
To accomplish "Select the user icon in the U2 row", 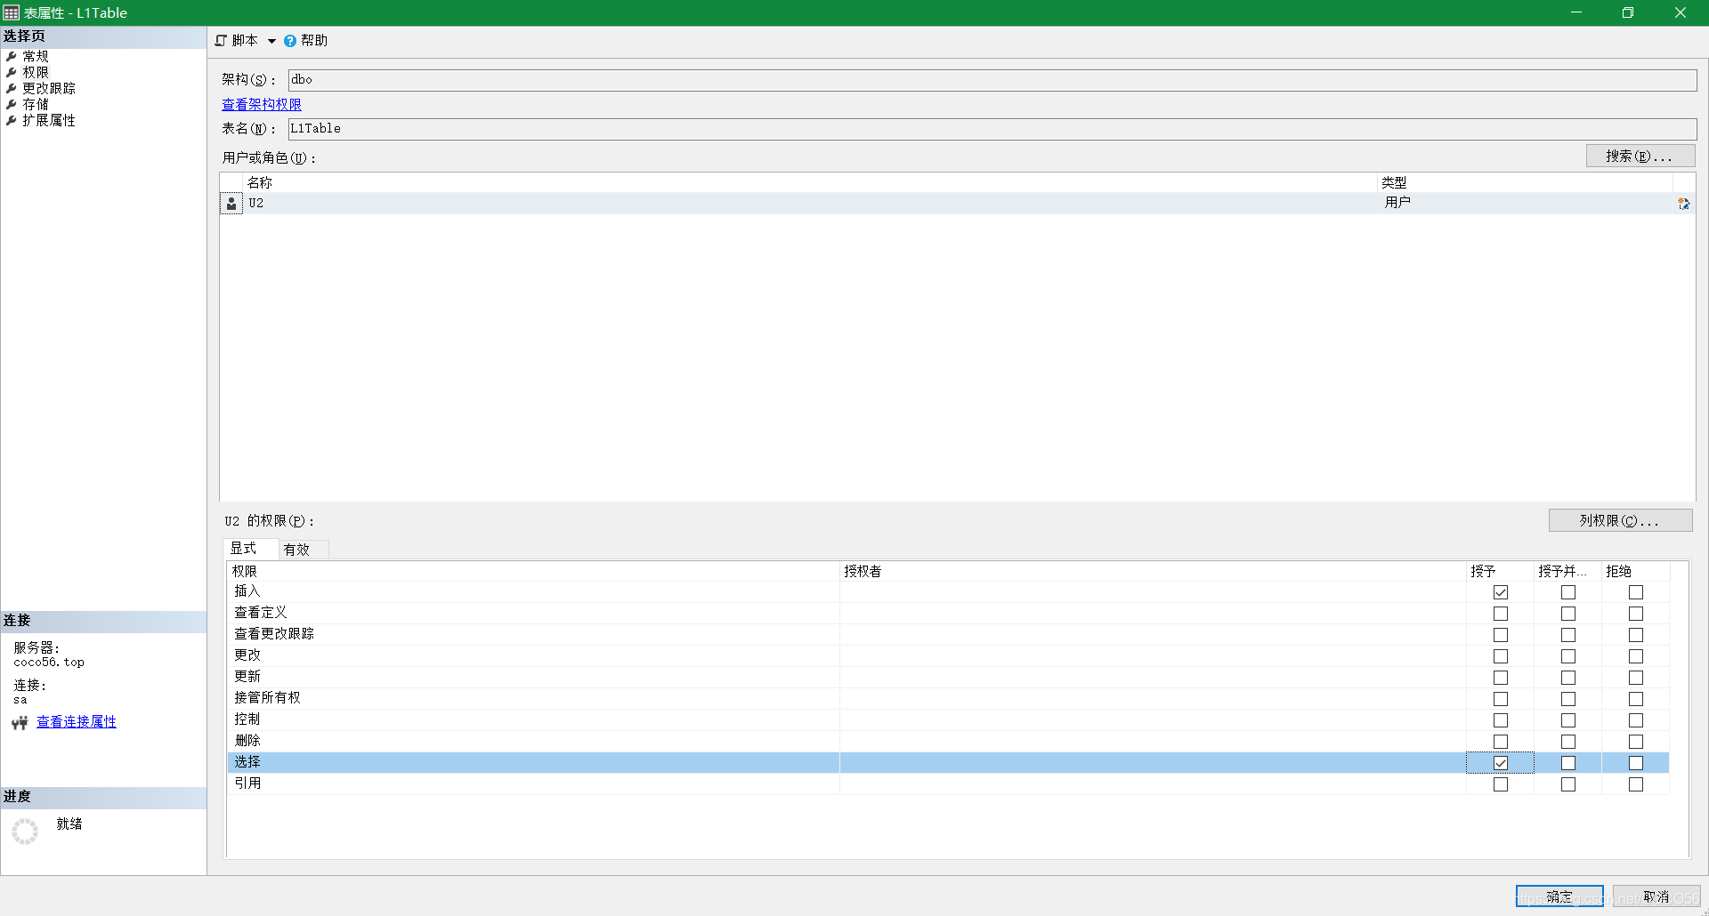I will [231, 204].
